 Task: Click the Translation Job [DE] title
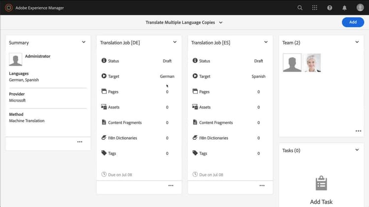tap(120, 43)
